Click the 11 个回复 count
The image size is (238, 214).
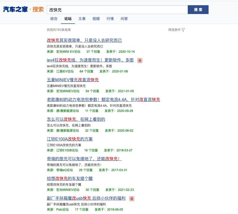point(92,111)
